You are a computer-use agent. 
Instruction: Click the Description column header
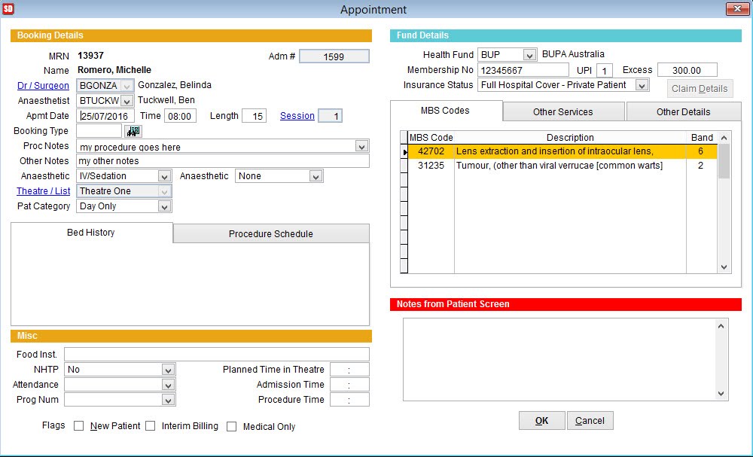tap(570, 138)
